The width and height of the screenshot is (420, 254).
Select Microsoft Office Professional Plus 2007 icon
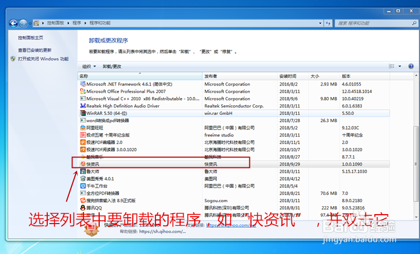tap(83, 91)
